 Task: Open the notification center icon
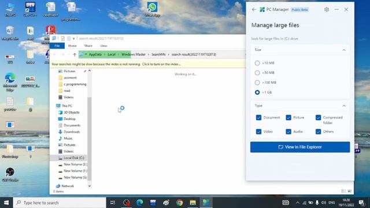pos(361,203)
